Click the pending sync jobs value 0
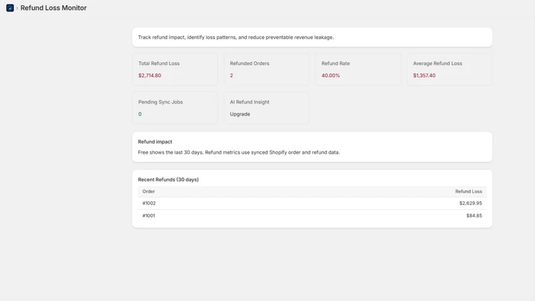This screenshot has width=535, height=301. coord(140,114)
